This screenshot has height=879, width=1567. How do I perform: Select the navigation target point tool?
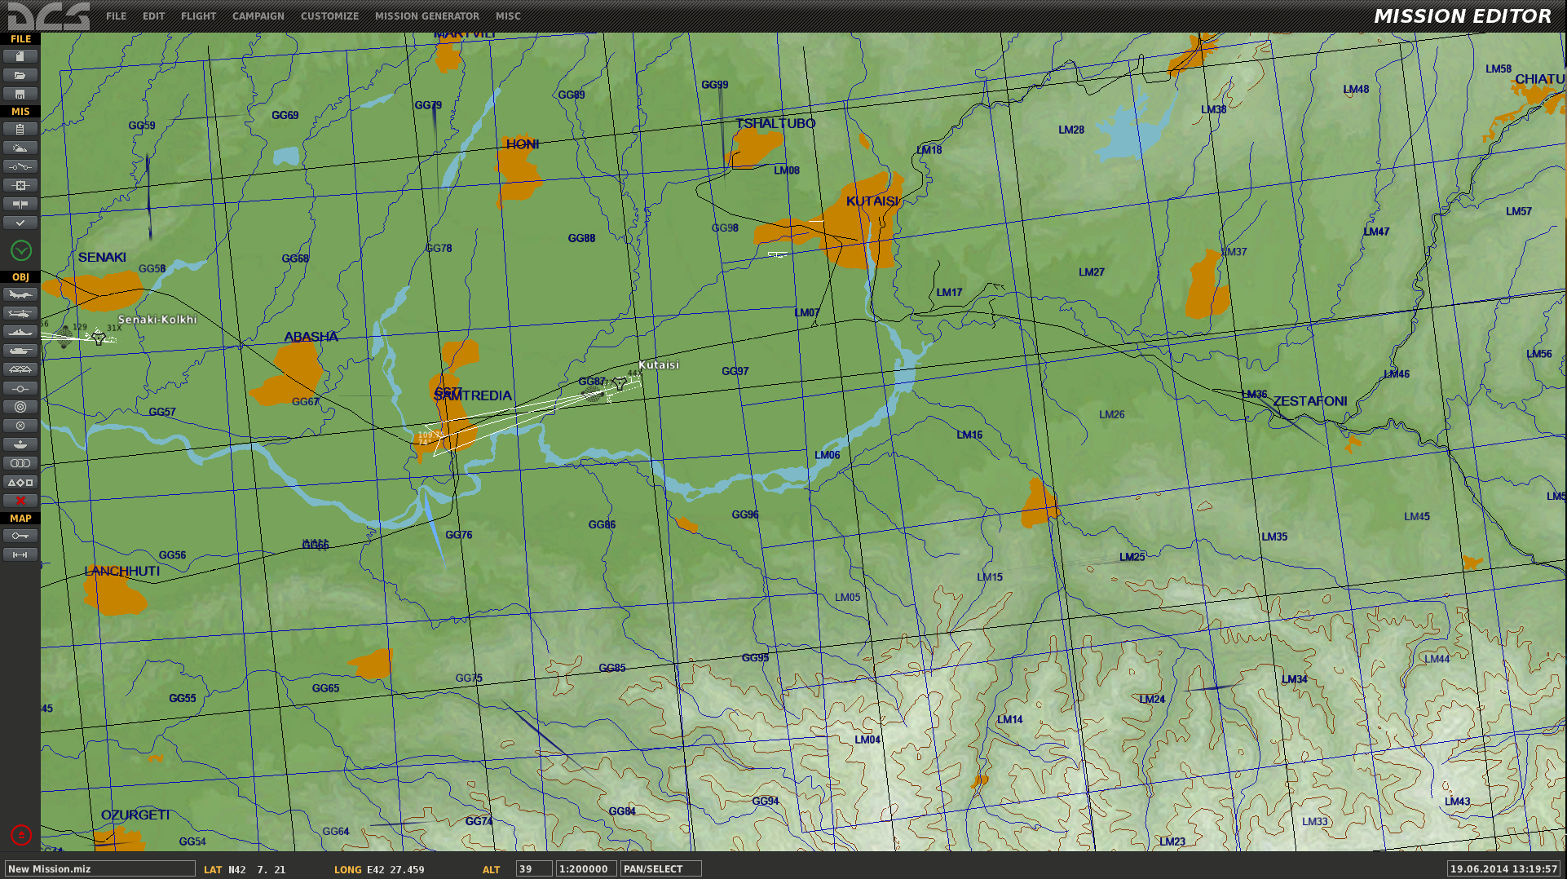pos(20,444)
